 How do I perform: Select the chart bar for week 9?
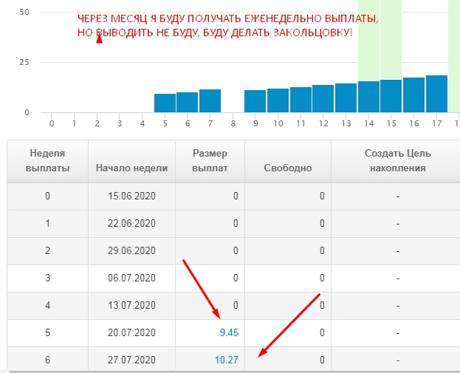[x=255, y=101]
